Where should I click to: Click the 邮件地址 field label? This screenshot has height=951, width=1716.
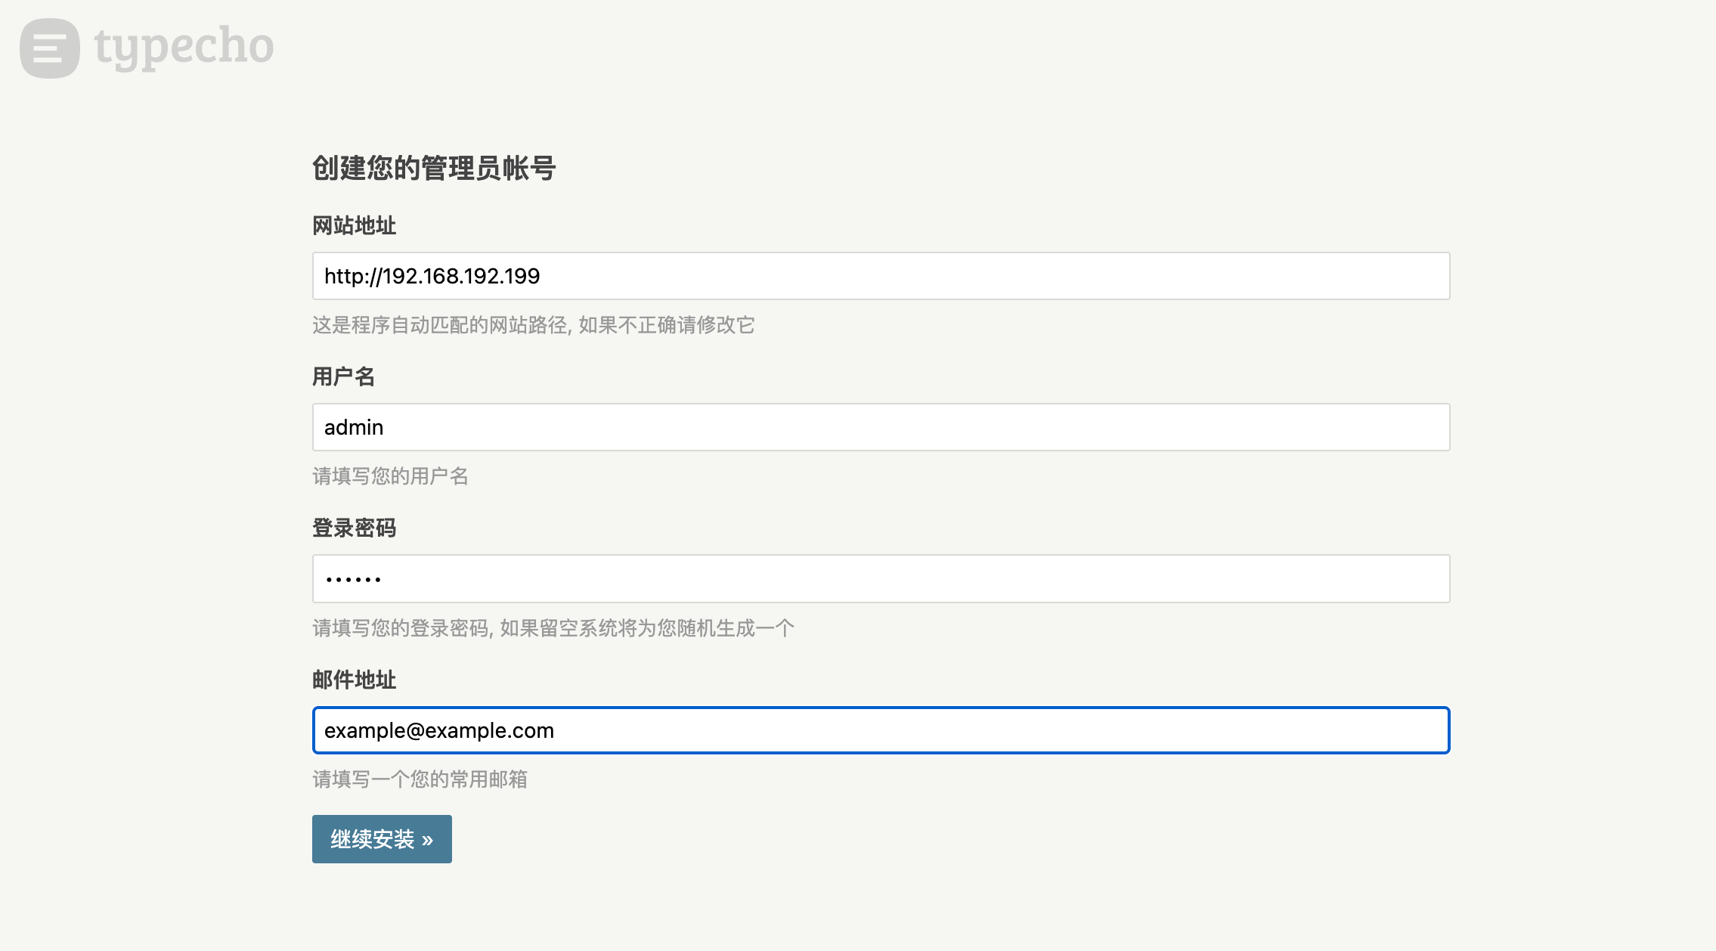pyautogui.click(x=354, y=680)
